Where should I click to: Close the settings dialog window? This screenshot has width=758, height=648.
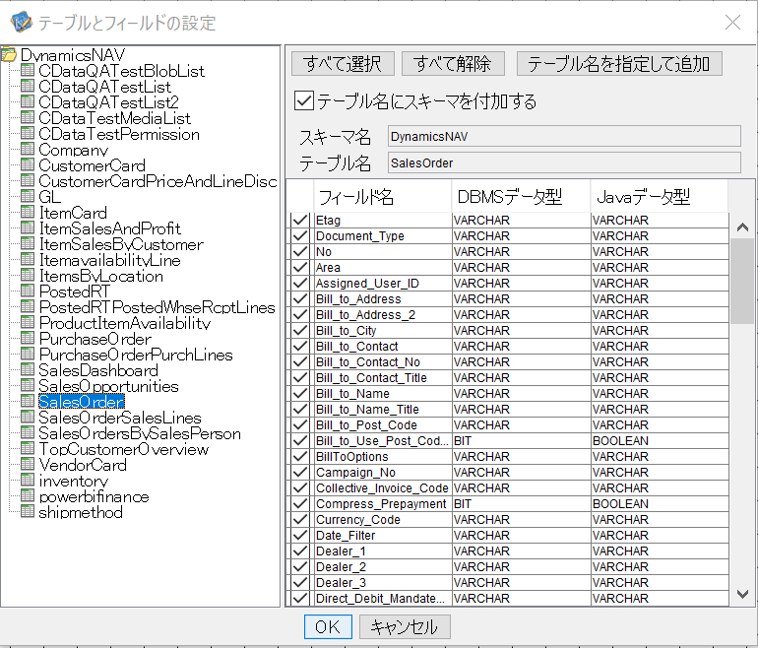[x=732, y=23]
